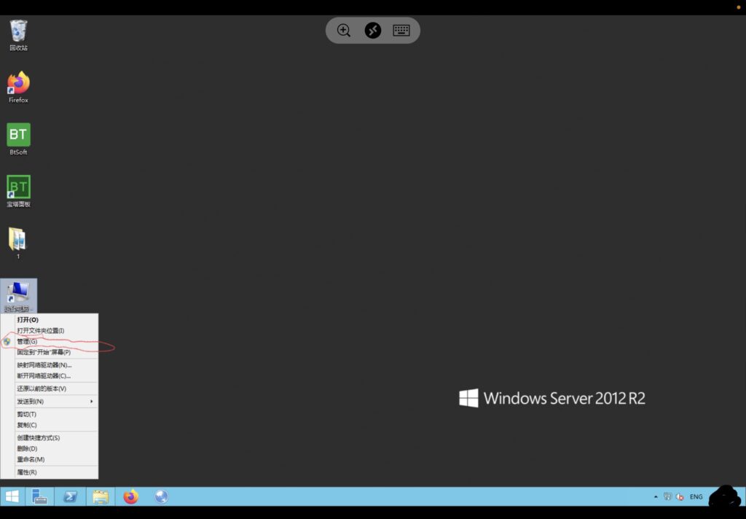Open Server Manager from the taskbar
This screenshot has width=746, height=519.
(39, 496)
